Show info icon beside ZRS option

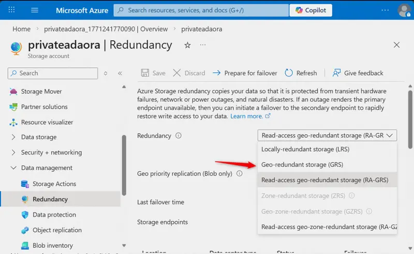pyautogui.click(x=352, y=196)
